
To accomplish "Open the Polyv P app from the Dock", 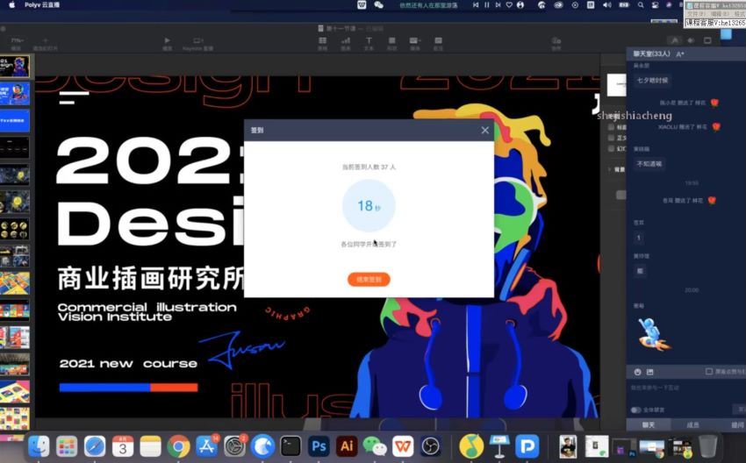I will click(x=527, y=446).
